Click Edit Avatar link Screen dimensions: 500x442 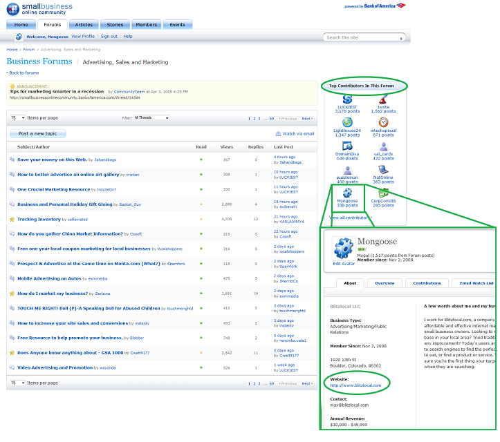(344, 264)
